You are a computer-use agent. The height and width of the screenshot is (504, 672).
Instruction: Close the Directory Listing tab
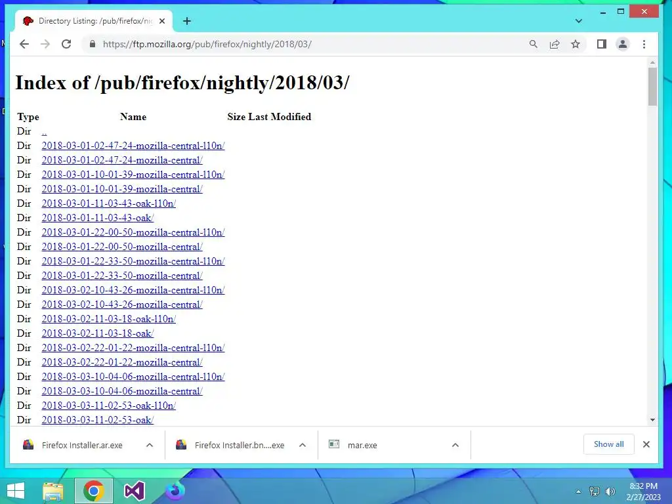click(162, 21)
